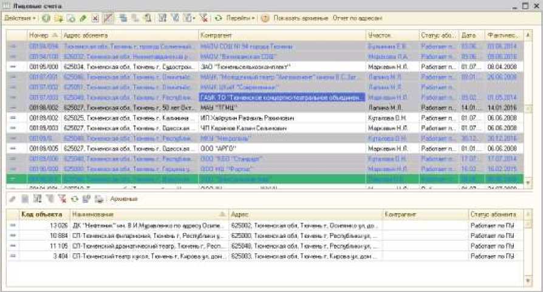Click the Disable filter icon in top toolbar
The width and height of the screenshot is (543, 292).
[203, 18]
